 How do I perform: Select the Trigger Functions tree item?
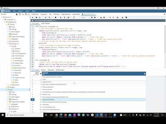pos(20,77)
